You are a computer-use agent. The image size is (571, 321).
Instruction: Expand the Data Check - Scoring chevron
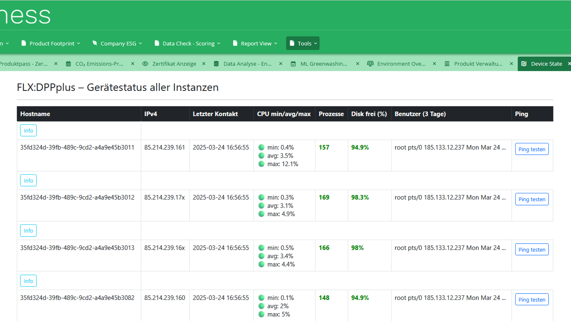[x=219, y=44]
